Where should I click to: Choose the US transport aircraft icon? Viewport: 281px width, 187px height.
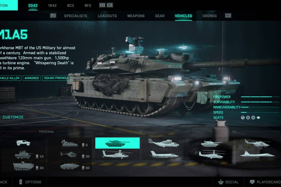[x=163, y=143]
